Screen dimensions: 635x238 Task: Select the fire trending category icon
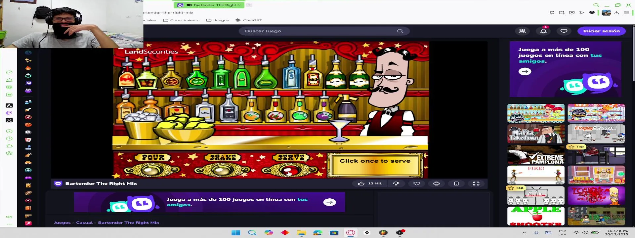[28, 68]
